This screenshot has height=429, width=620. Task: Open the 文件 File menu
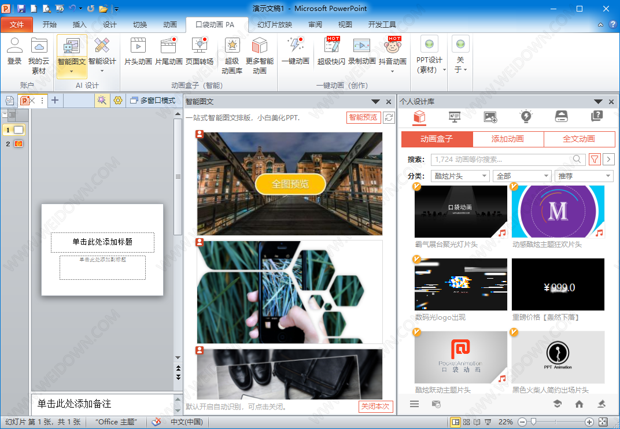click(x=17, y=24)
